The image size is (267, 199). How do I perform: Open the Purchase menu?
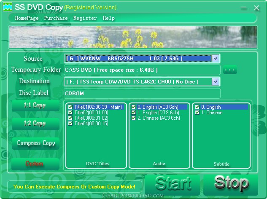click(x=56, y=18)
